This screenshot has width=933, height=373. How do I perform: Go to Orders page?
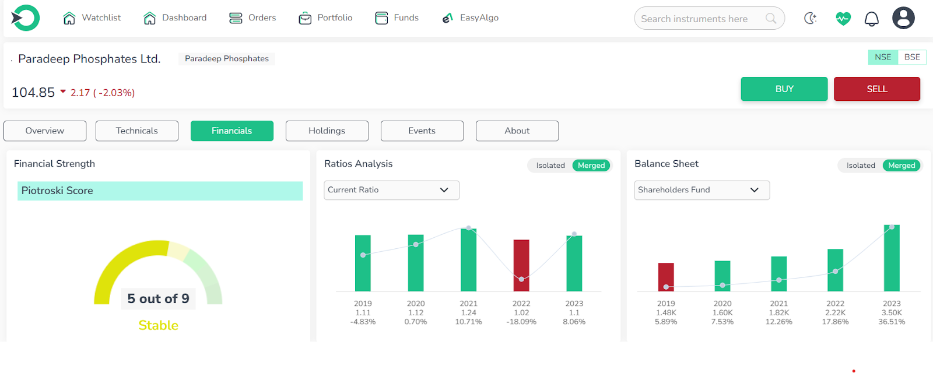262,18
